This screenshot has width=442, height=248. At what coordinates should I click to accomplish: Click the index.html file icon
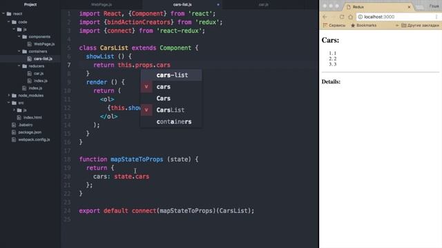[19, 118]
